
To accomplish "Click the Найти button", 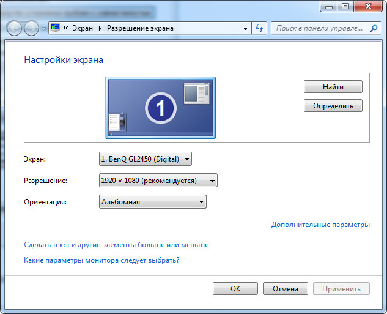I will click(x=333, y=87).
